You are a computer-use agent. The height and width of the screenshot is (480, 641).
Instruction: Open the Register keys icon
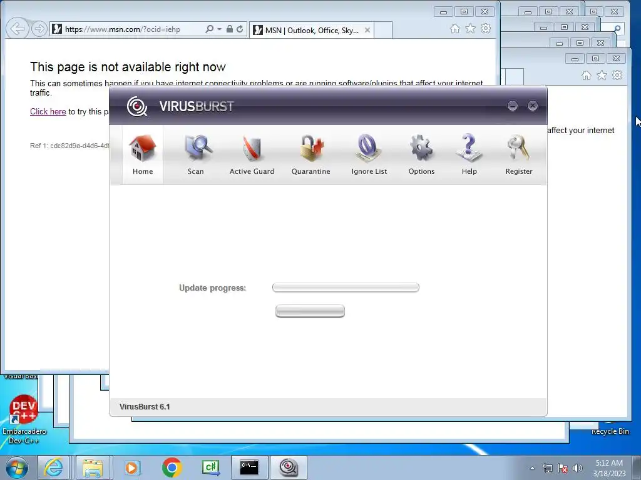pyautogui.click(x=519, y=155)
